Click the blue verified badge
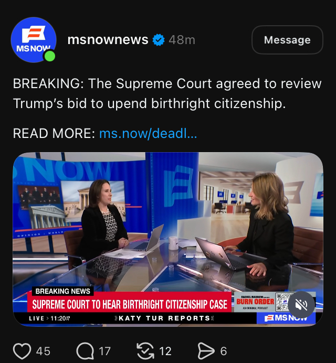 click(159, 40)
